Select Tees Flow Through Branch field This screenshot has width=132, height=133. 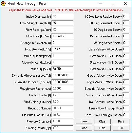pyautogui.click(x=126, y=115)
